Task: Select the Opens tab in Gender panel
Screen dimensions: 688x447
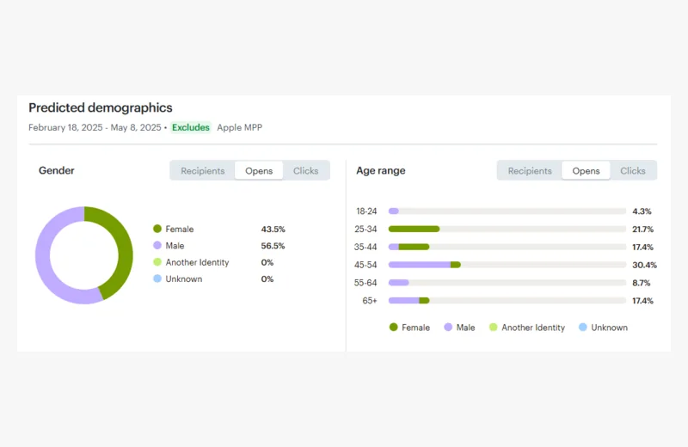Action: click(x=259, y=171)
